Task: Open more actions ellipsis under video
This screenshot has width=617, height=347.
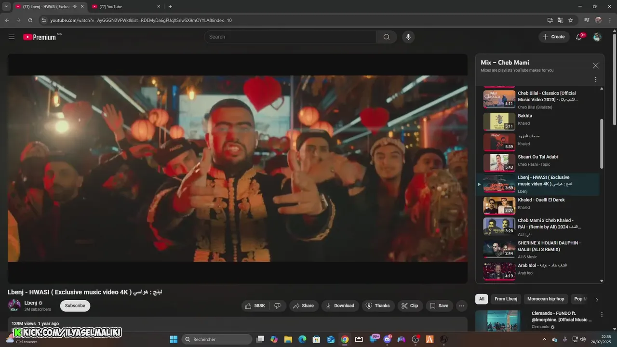Action: click(462, 306)
